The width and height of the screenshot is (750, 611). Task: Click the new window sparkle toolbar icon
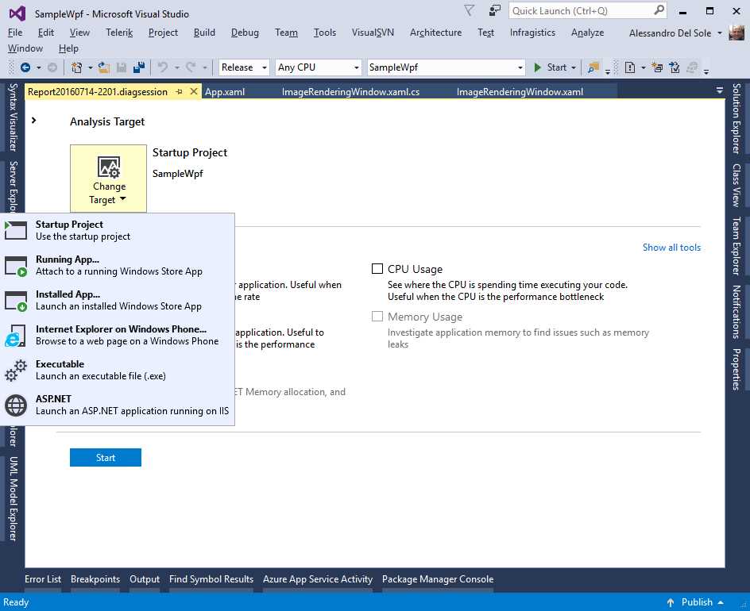658,67
